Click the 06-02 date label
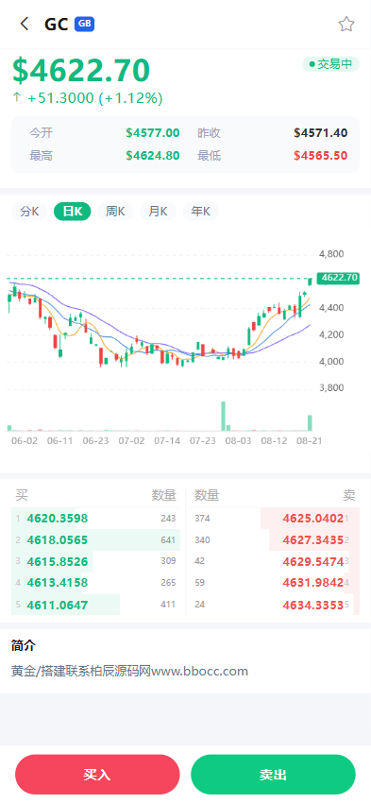This screenshot has height=803, width=371. 25,440
